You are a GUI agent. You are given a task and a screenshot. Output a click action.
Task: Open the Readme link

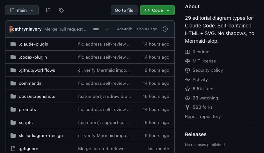pos(201,52)
